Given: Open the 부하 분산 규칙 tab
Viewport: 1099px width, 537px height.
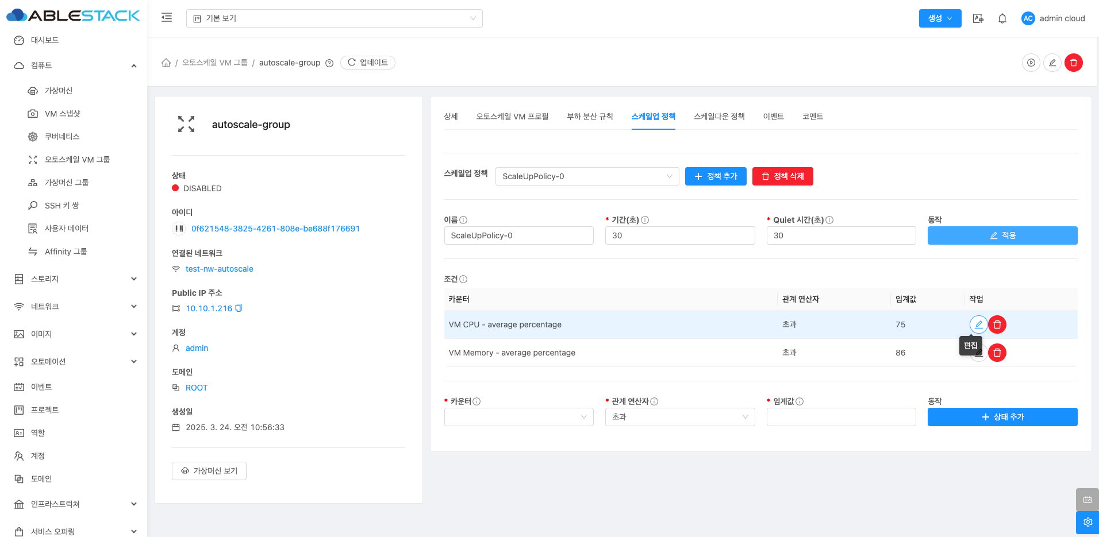Looking at the screenshot, I should 590,117.
